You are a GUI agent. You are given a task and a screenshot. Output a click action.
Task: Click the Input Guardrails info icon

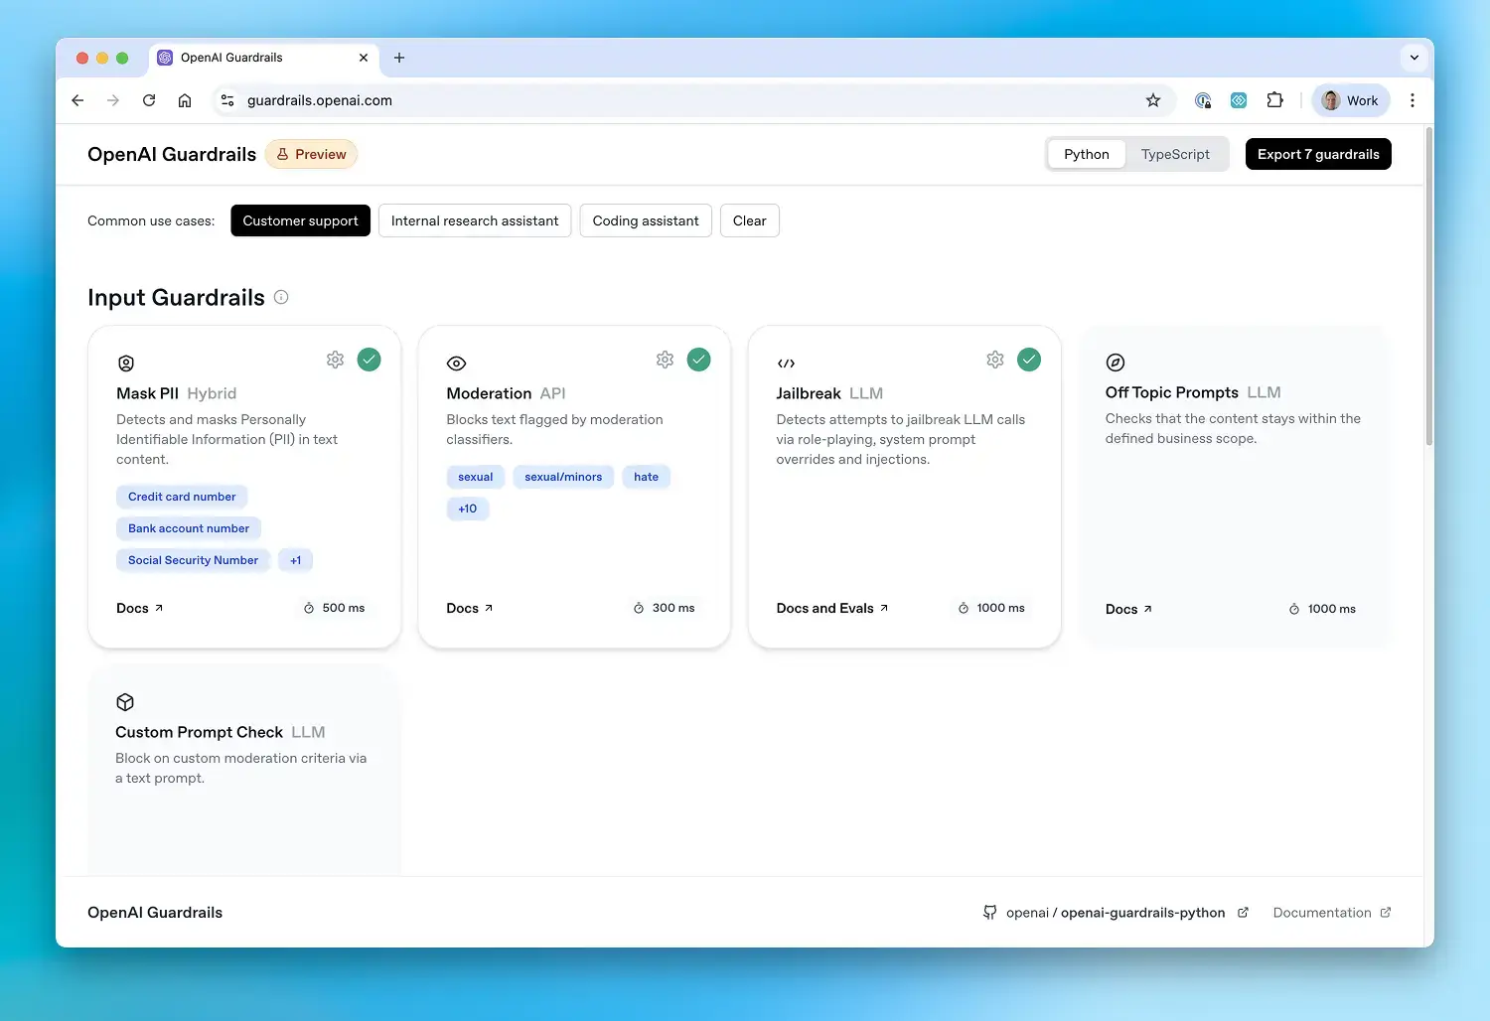pyautogui.click(x=281, y=296)
